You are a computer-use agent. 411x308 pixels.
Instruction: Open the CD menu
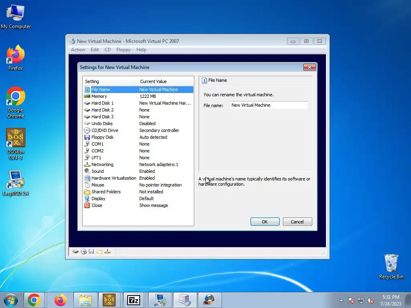point(108,50)
